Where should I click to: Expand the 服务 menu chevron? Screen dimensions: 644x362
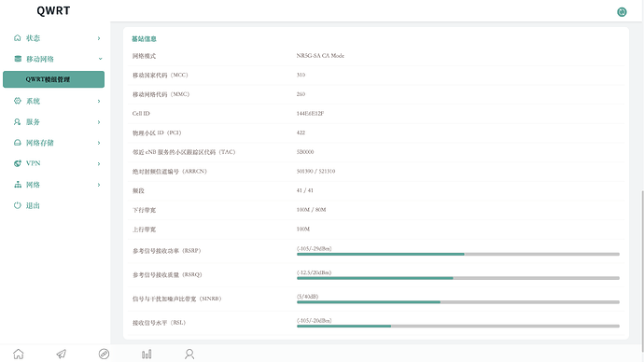point(99,122)
